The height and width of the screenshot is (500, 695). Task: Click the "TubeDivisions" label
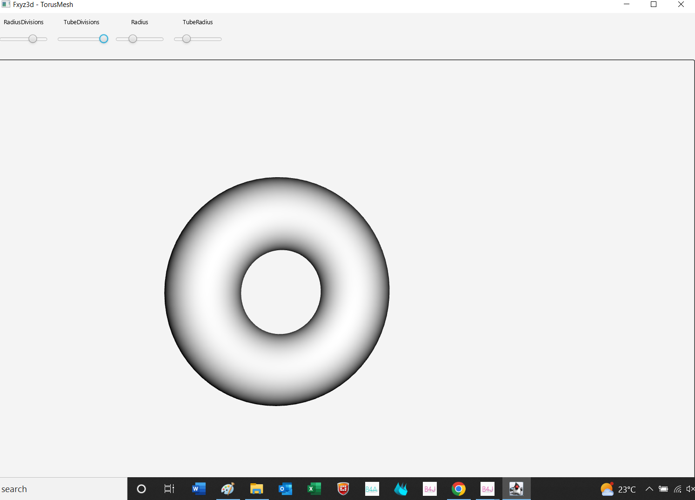click(81, 22)
